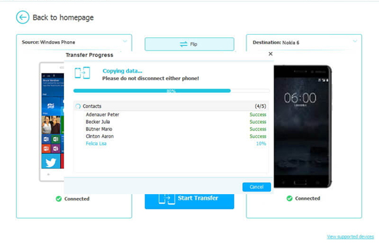379x244 pixels.
Task: Click the Flip button
Action: click(x=189, y=44)
